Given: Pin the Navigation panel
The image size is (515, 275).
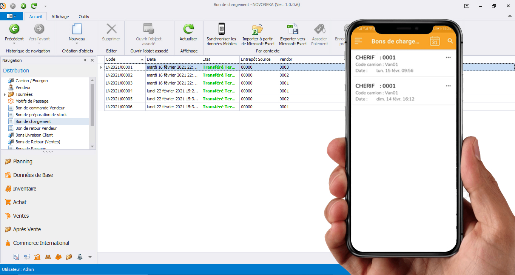Looking at the screenshot, I should tap(85, 60).
